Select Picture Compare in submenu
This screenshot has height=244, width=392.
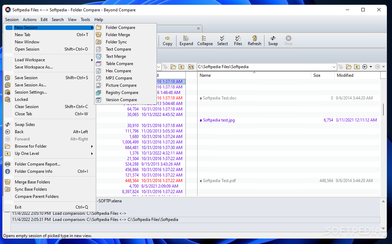click(x=125, y=85)
